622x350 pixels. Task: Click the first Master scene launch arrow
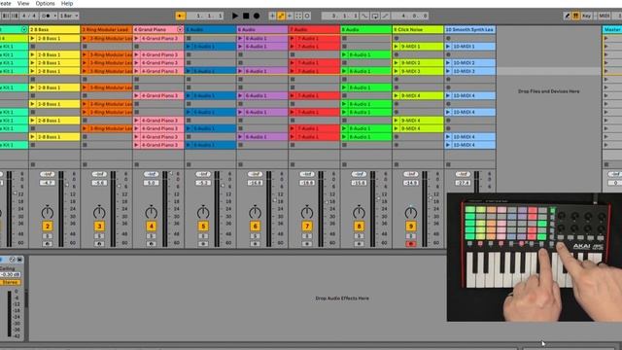606,39
